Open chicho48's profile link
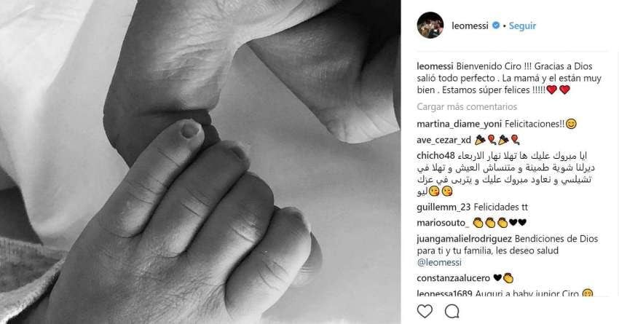Screen dimensions: 619x324 point(435,156)
